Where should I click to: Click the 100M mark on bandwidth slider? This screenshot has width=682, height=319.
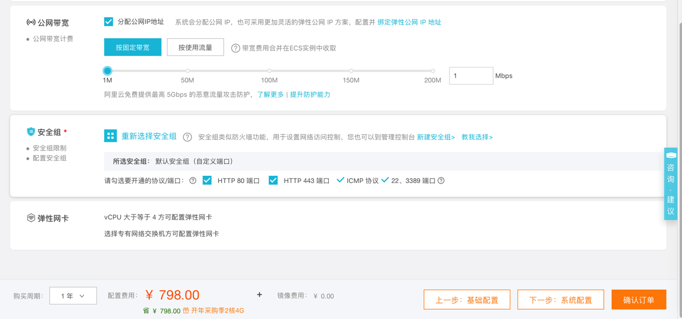[270, 71]
